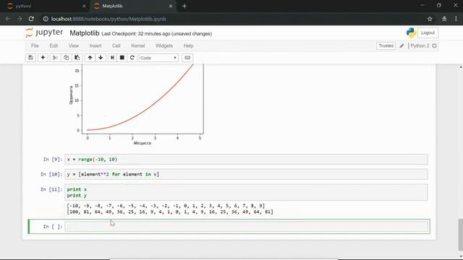Close the Matplotlib browser tab
The height and width of the screenshot is (260, 463).
click(171, 6)
